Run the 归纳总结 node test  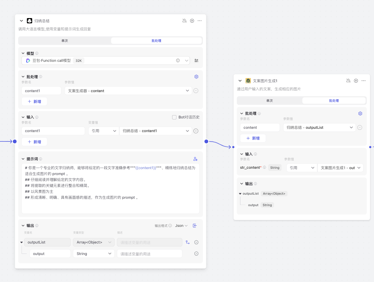point(192,21)
